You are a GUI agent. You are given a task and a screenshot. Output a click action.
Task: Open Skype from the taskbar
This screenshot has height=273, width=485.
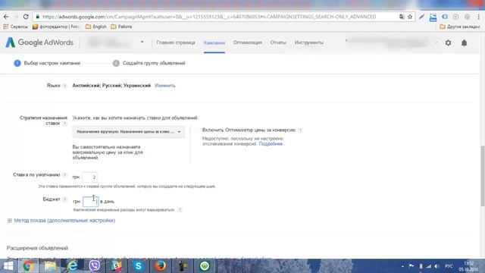pyautogui.click(x=139, y=266)
